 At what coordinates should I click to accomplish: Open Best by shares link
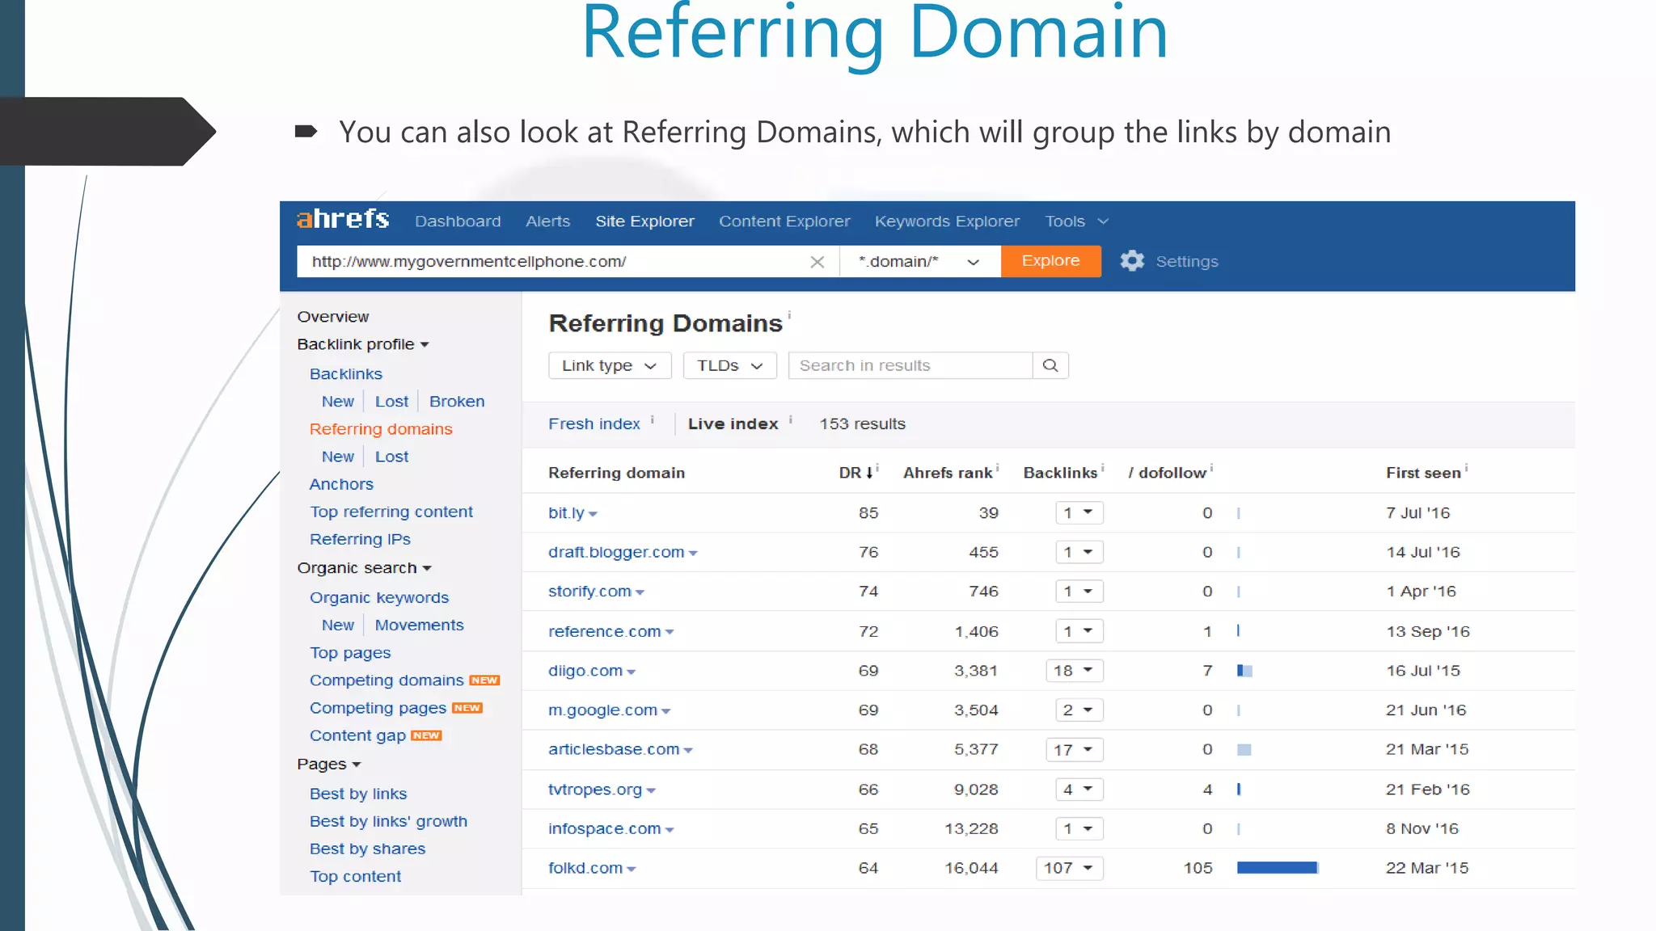(367, 849)
